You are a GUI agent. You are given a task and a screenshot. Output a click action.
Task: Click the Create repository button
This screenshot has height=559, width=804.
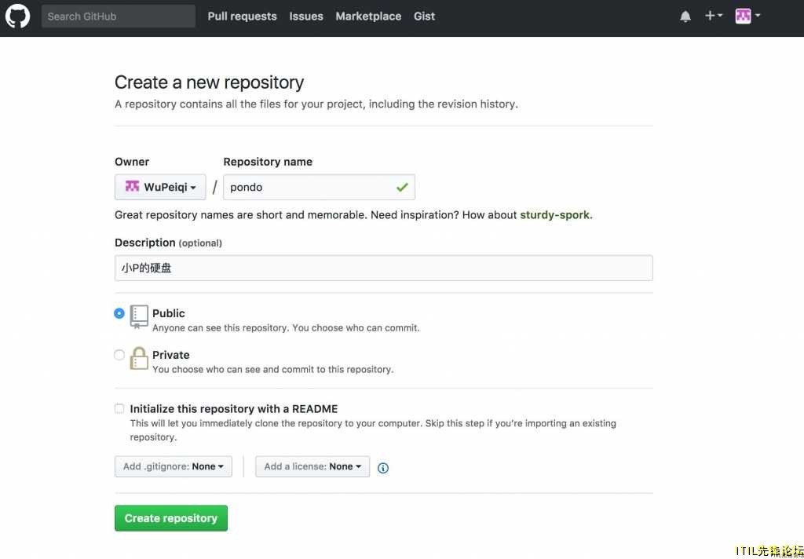point(171,518)
